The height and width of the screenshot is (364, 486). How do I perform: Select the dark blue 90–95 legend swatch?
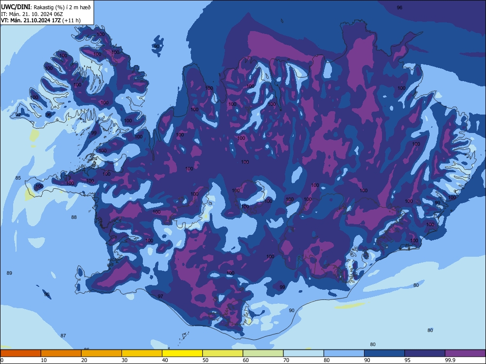tap(384, 353)
